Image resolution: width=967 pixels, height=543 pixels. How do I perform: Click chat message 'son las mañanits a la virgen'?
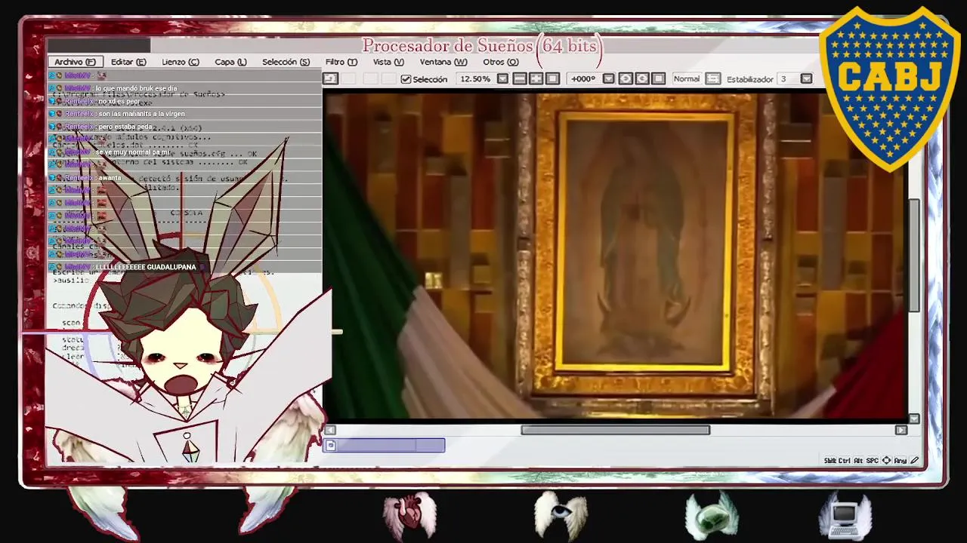[141, 114]
